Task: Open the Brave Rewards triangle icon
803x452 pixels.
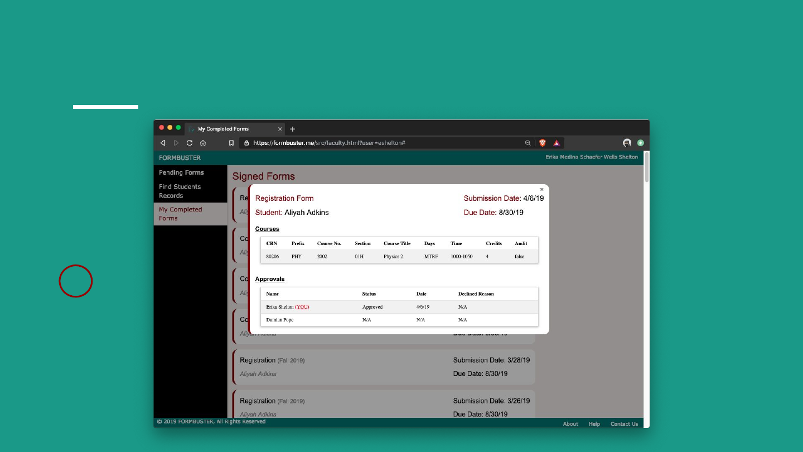Action: [x=557, y=143]
